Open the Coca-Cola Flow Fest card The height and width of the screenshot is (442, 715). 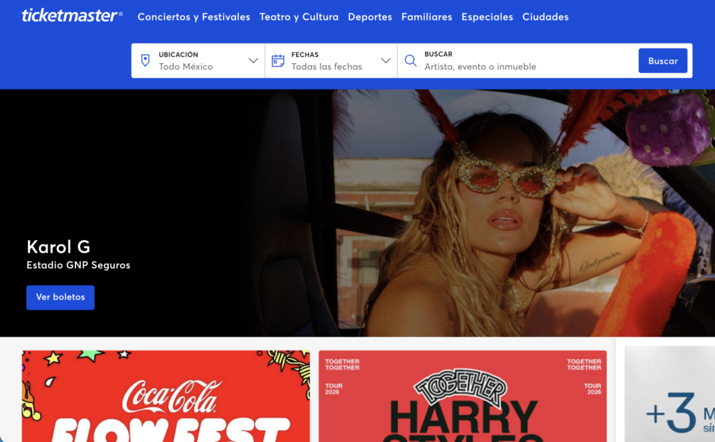(x=165, y=396)
